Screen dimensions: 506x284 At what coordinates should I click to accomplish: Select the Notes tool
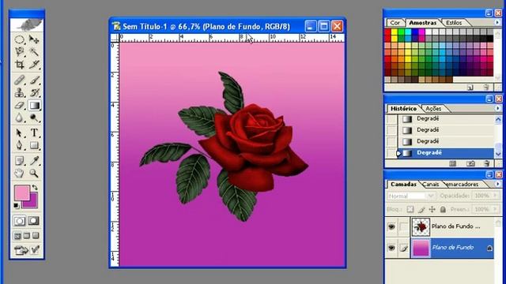pos(19,160)
